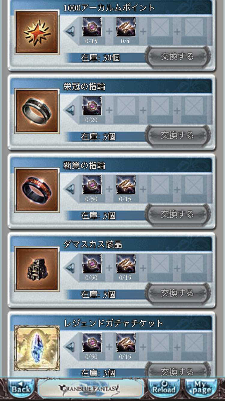Tap the 0/4 sticks material for 1000アーカルムポイント

(126, 27)
